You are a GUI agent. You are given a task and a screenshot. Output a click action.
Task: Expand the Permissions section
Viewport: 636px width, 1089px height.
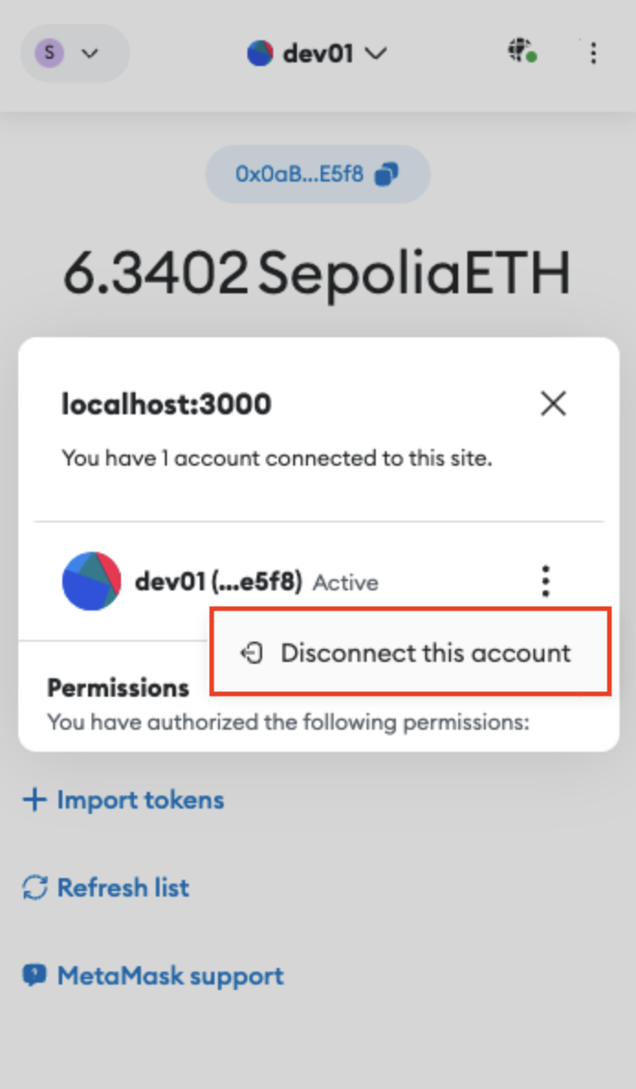coord(118,687)
